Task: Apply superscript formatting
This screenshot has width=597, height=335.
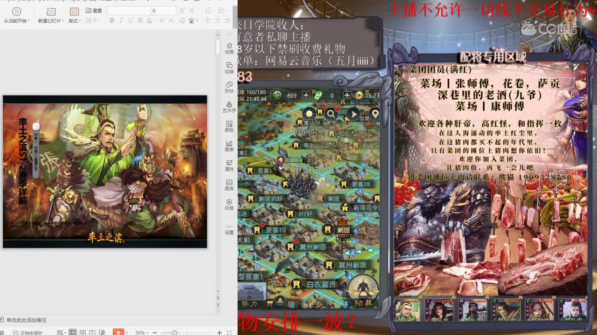Action: [x=161, y=20]
